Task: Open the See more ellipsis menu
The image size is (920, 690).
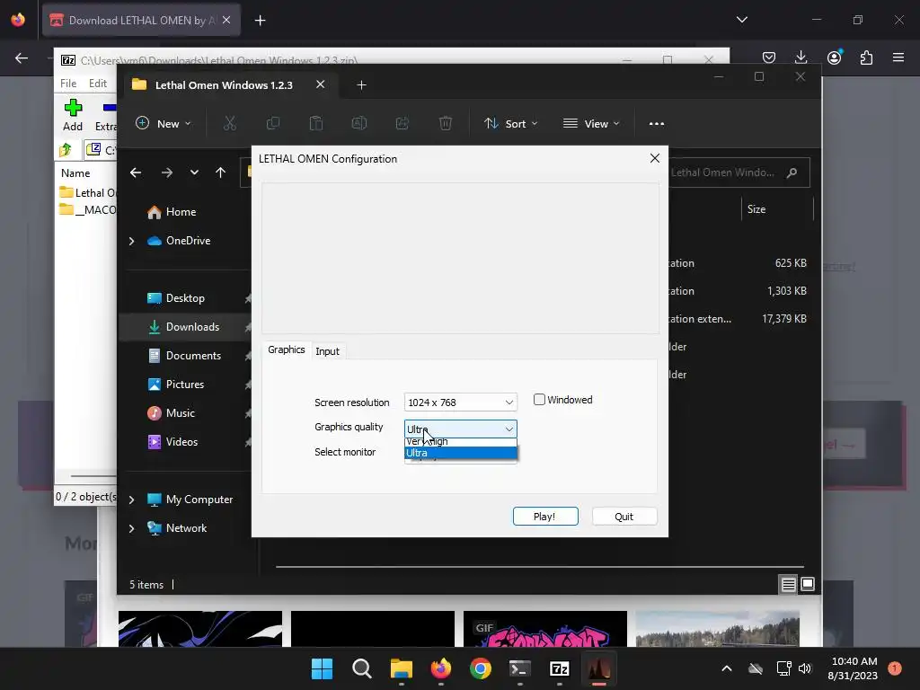Action: click(657, 123)
